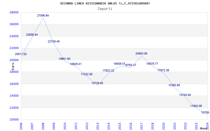Viewport: 210px width, 131px height.
Task: Select the 13740.94 data label
Action: 185,95
